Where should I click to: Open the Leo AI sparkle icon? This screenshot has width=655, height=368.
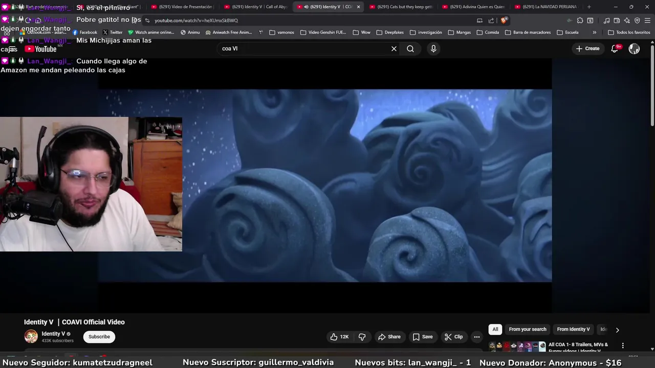point(627,20)
